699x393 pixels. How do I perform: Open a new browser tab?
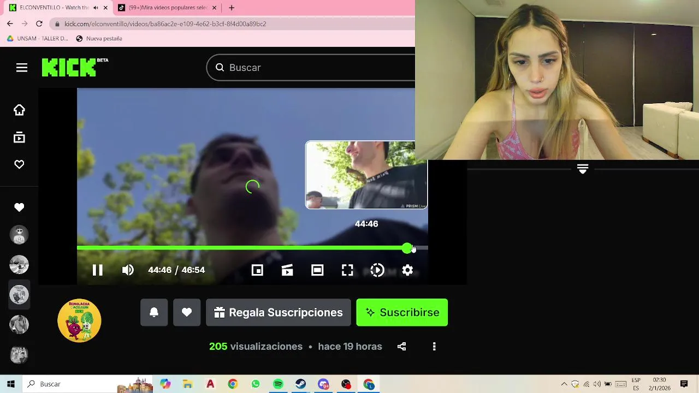pos(232,8)
